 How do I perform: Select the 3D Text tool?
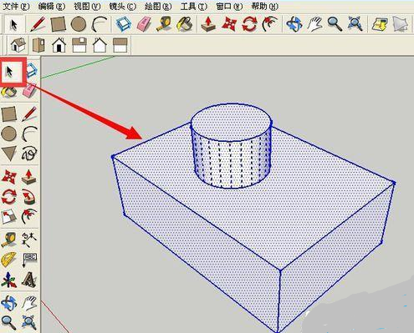pos(29,280)
